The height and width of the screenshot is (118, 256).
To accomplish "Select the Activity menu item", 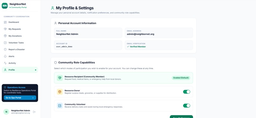I will 20,63.
